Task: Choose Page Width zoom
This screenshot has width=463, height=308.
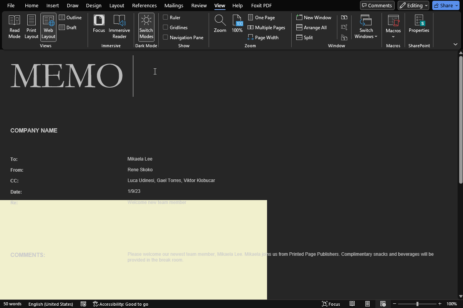Action: pos(263,38)
